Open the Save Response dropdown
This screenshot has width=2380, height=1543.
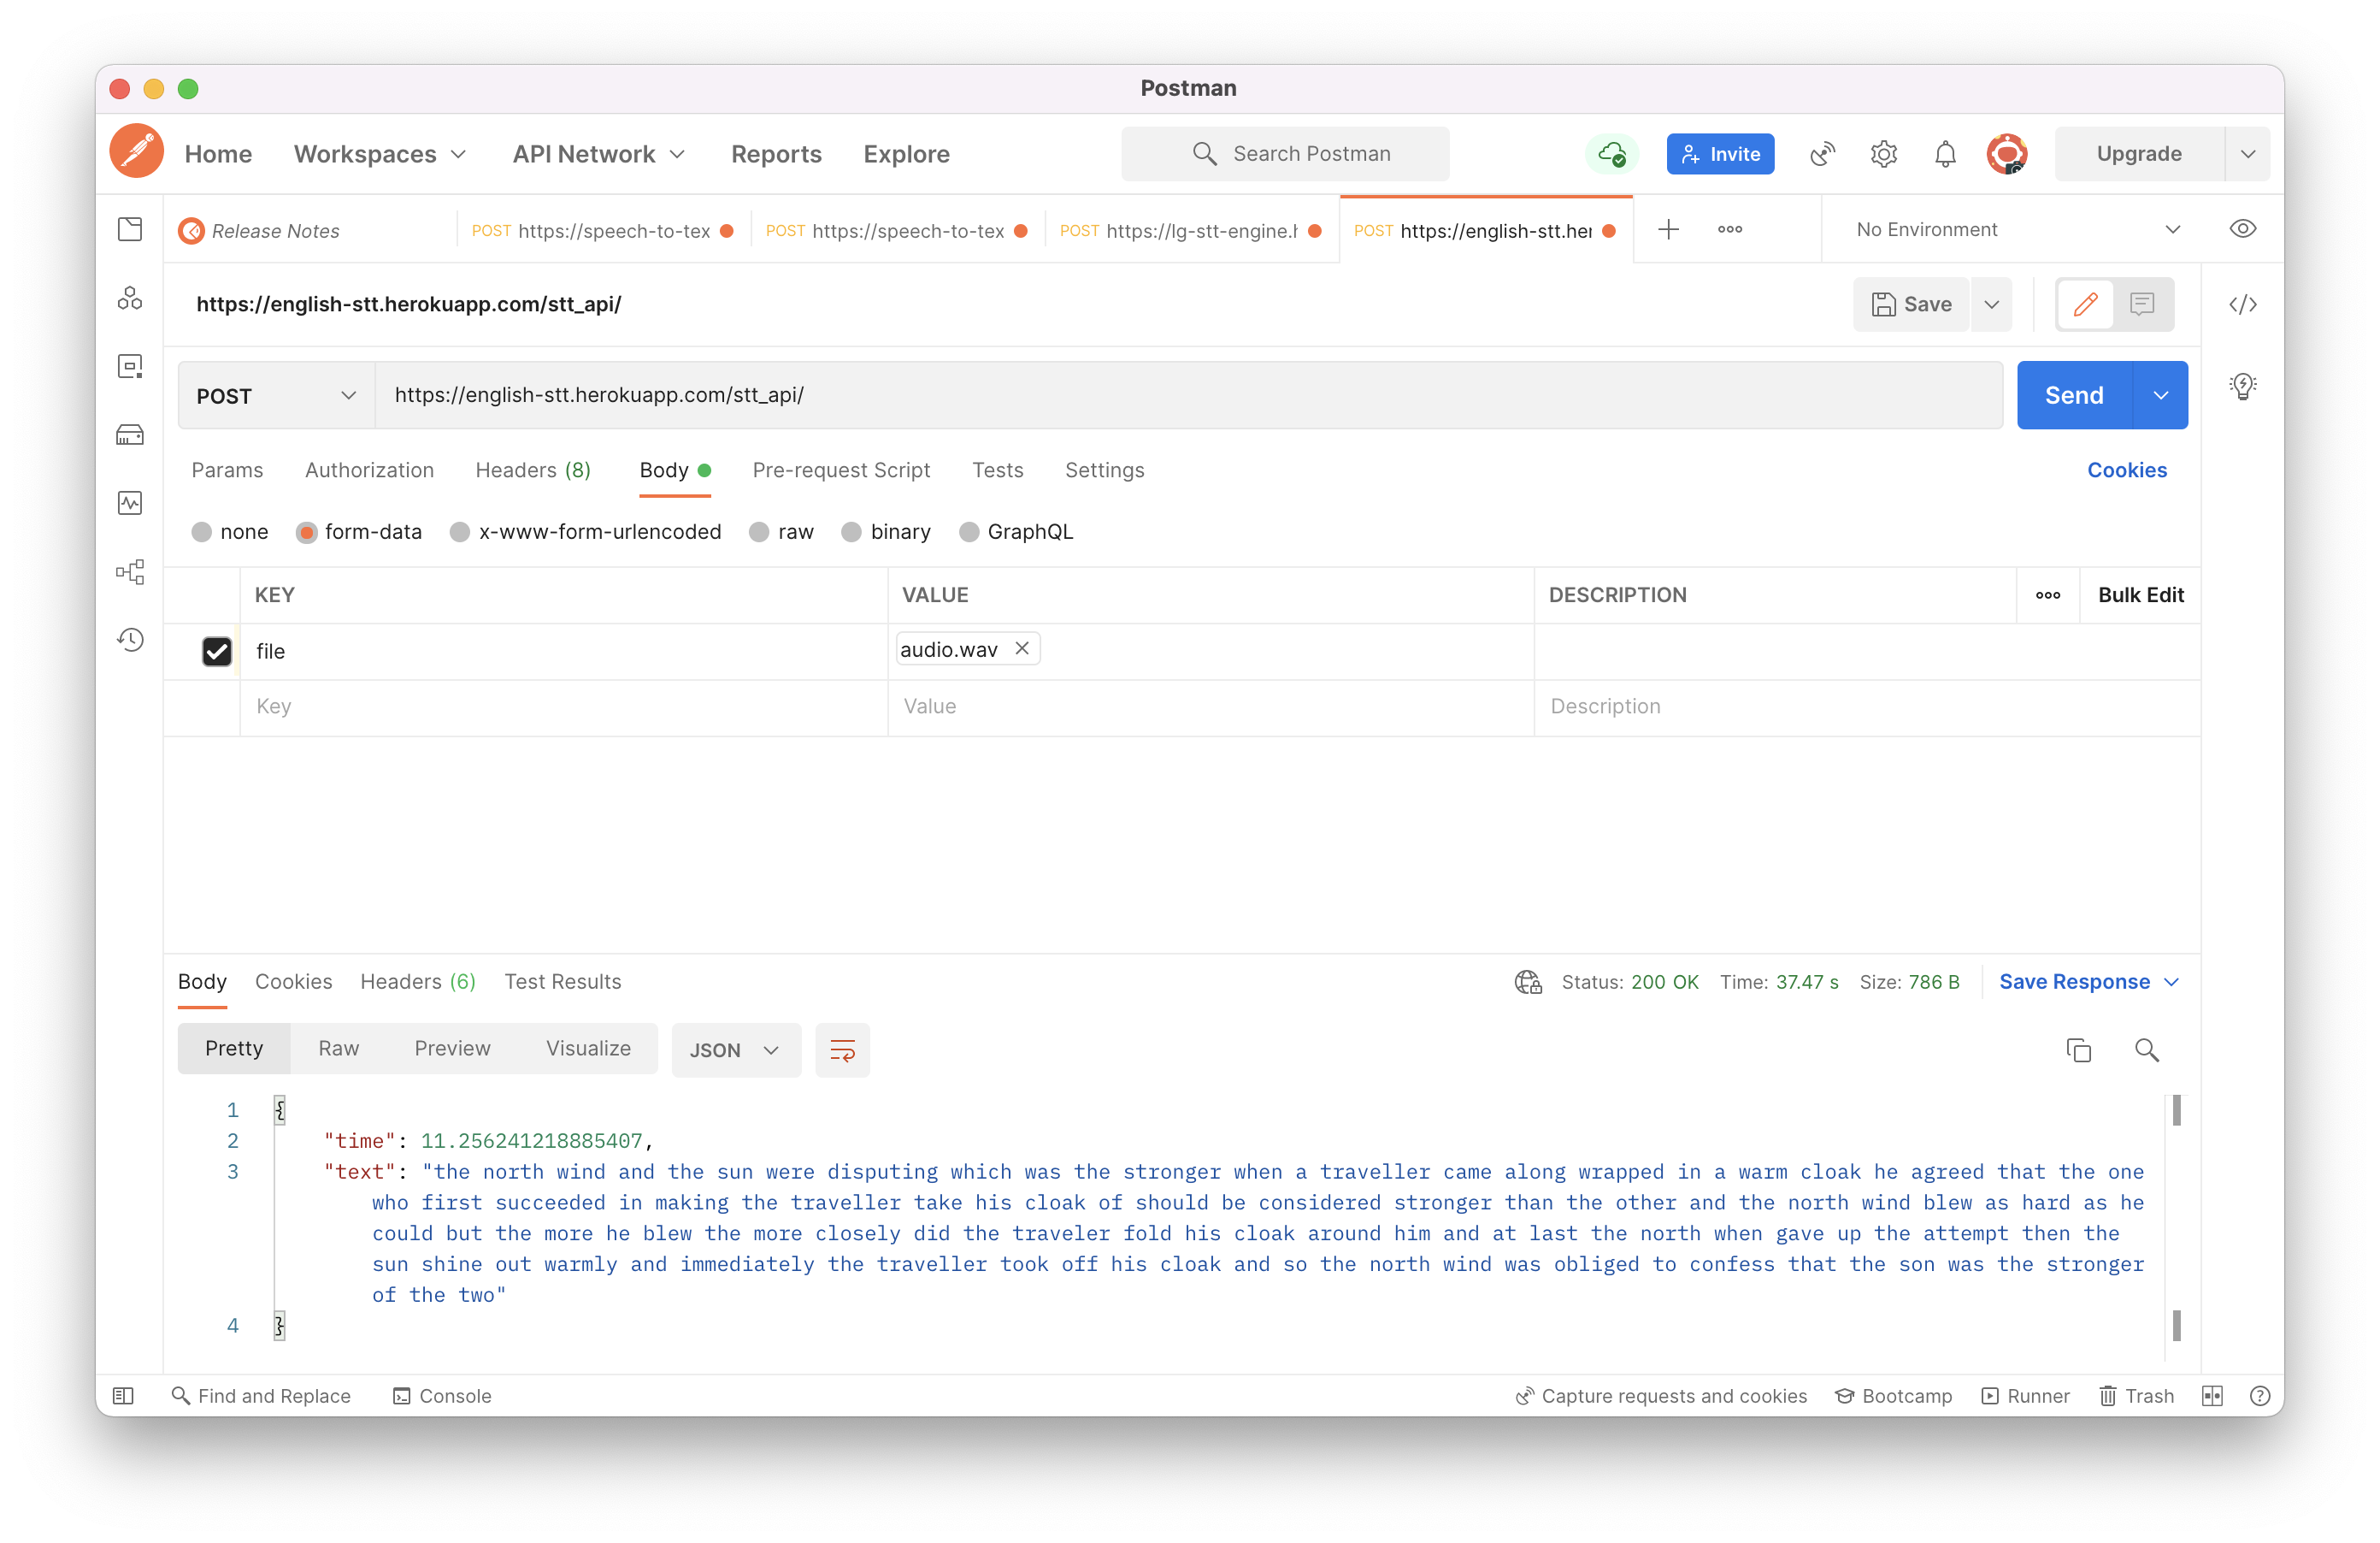(2088, 982)
